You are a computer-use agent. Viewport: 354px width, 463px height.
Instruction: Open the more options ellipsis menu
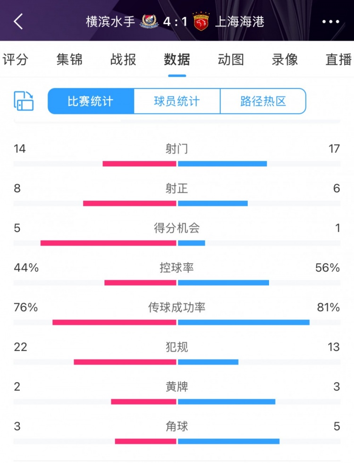tap(331, 21)
